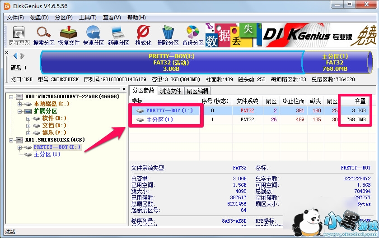This screenshot has width=379, height=238.
Task: Expand PRETTY—BOY (I:) tree node
Action: pyautogui.click(x=19, y=147)
